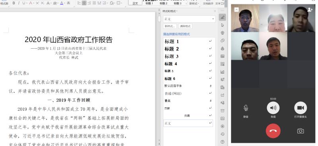Open the current style 正文 combo box

point(189,19)
